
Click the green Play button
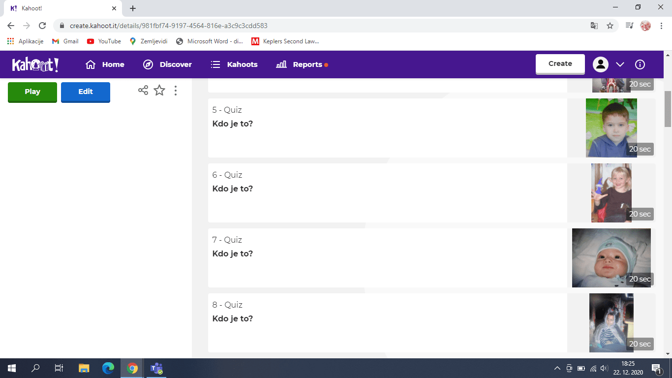click(x=32, y=92)
